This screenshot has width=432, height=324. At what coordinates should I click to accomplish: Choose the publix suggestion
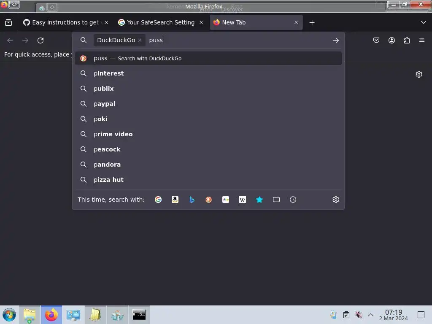208,89
